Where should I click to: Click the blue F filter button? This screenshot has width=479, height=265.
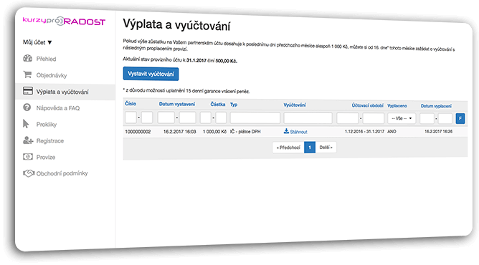tap(460, 119)
